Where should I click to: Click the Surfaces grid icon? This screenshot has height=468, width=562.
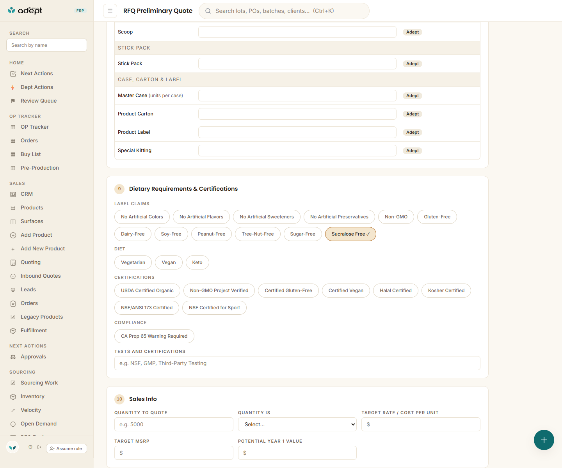coord(13,222)
